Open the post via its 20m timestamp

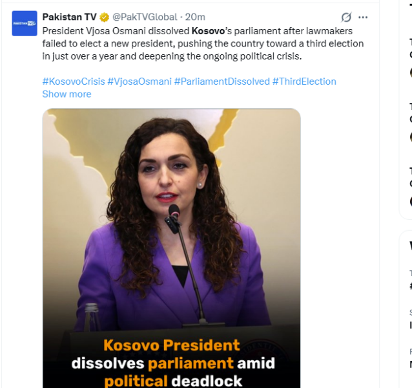195,17
